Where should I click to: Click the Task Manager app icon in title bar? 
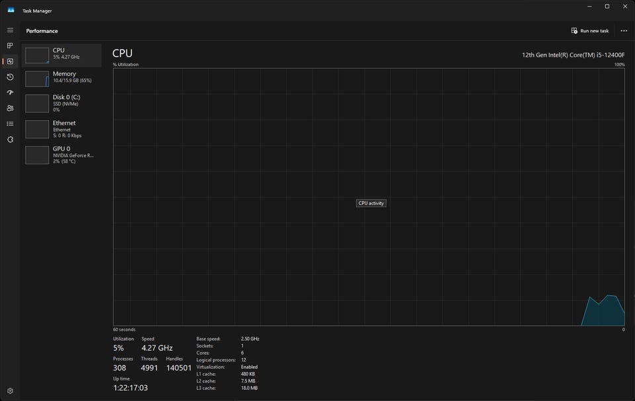pos(11,11)
